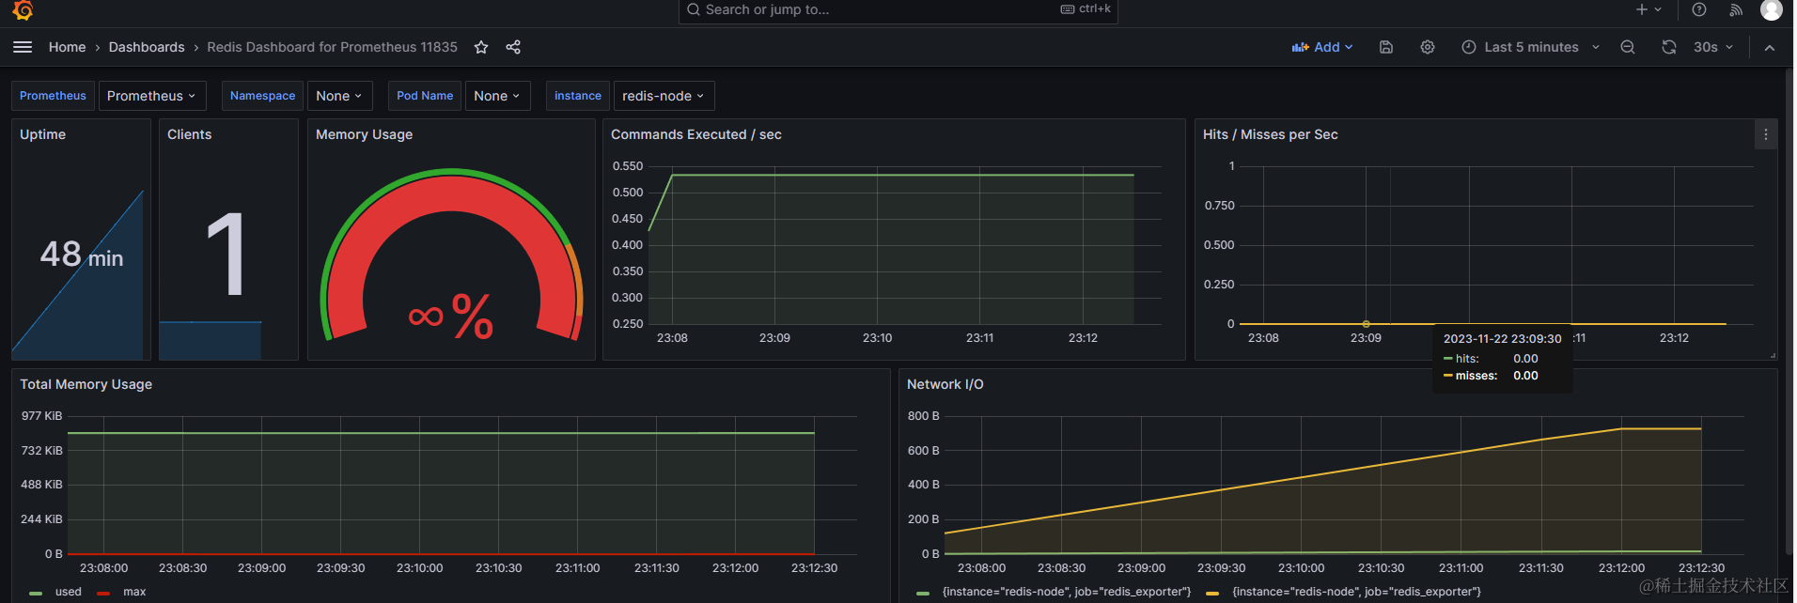Go to Dashboards breadcrumb
Screen dimensions: 1797x603
click(147, 47)
